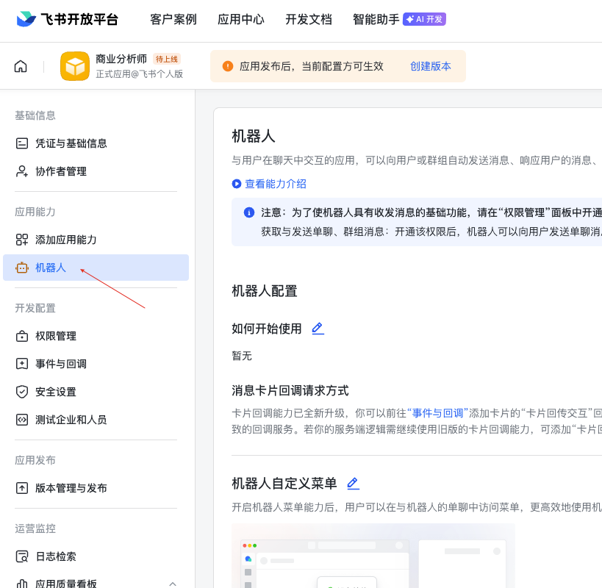Open the 应用中心 menu item
602x588 pixels.
coord(241,19)
